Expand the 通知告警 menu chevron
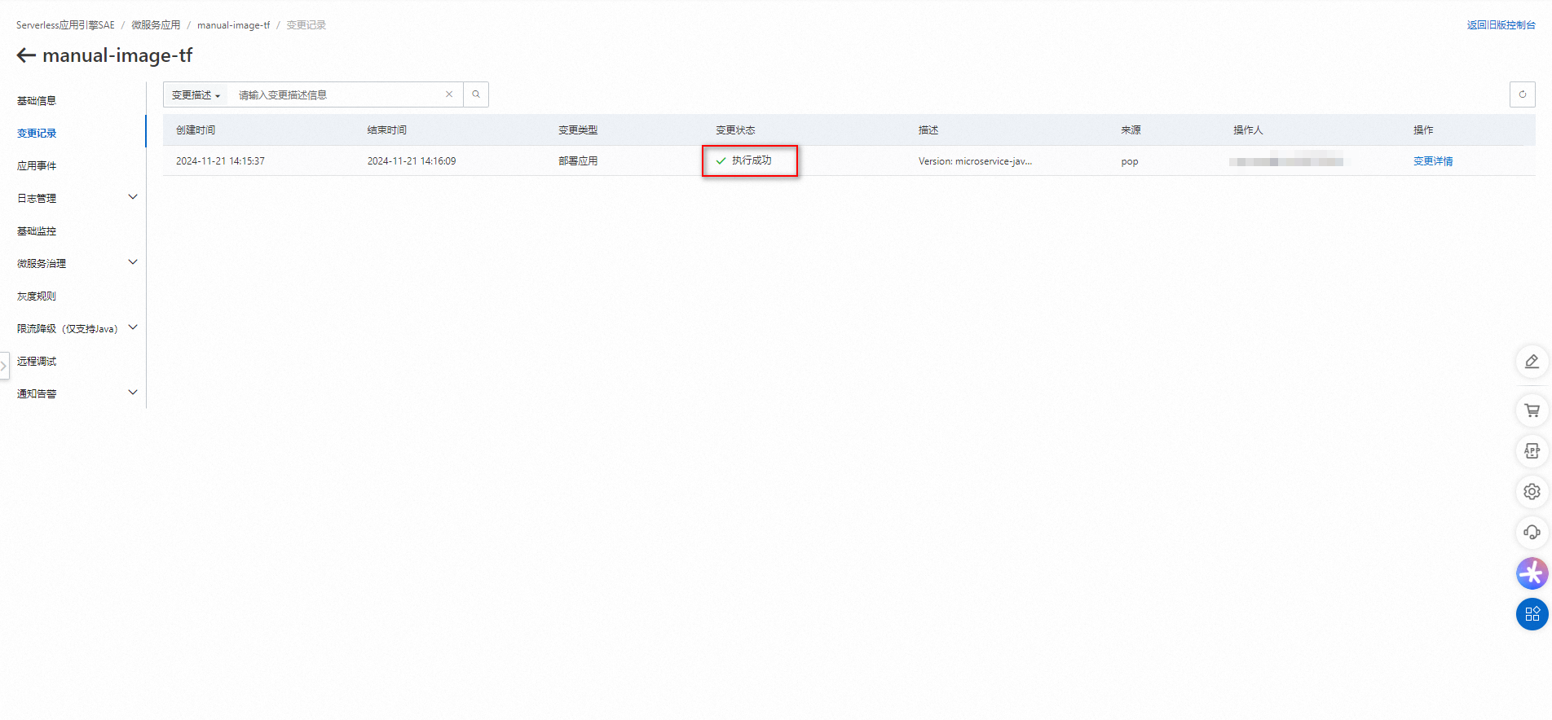The width and height of the screenshot is (1552, 720). tap(133, 393)
